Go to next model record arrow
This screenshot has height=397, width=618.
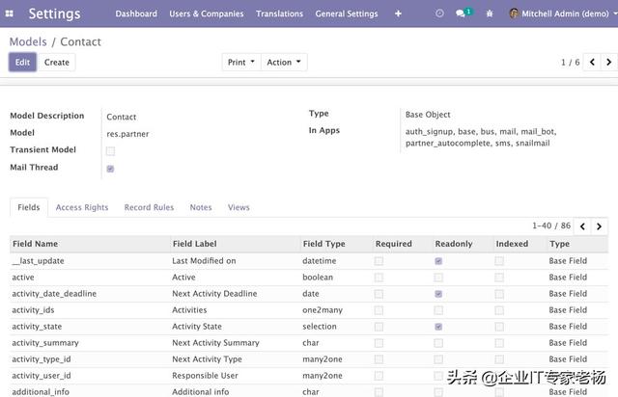(x=608, y=63)
